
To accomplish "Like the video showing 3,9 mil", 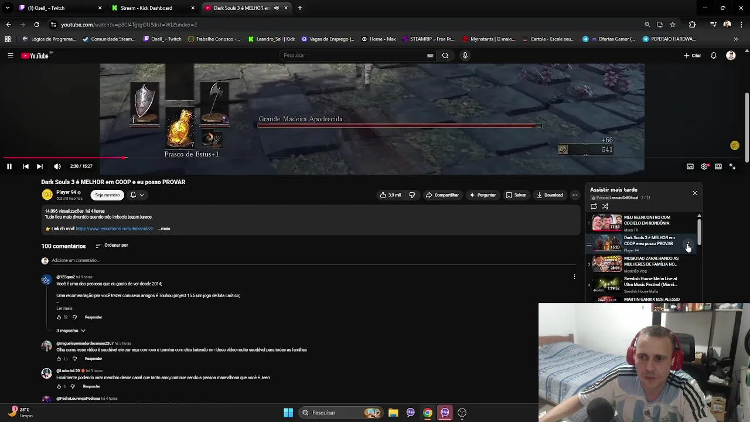I will [x=390, y=195].
